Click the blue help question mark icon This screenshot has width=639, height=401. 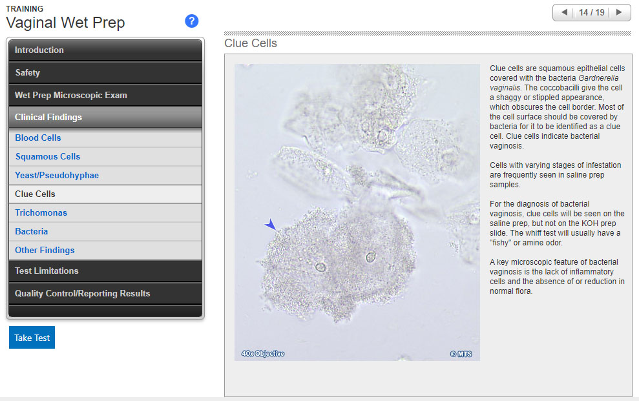pyautogui.click(x=191, y=21)
